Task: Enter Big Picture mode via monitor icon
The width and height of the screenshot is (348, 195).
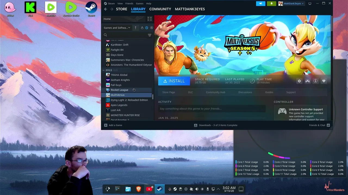Action: (310, 4)
